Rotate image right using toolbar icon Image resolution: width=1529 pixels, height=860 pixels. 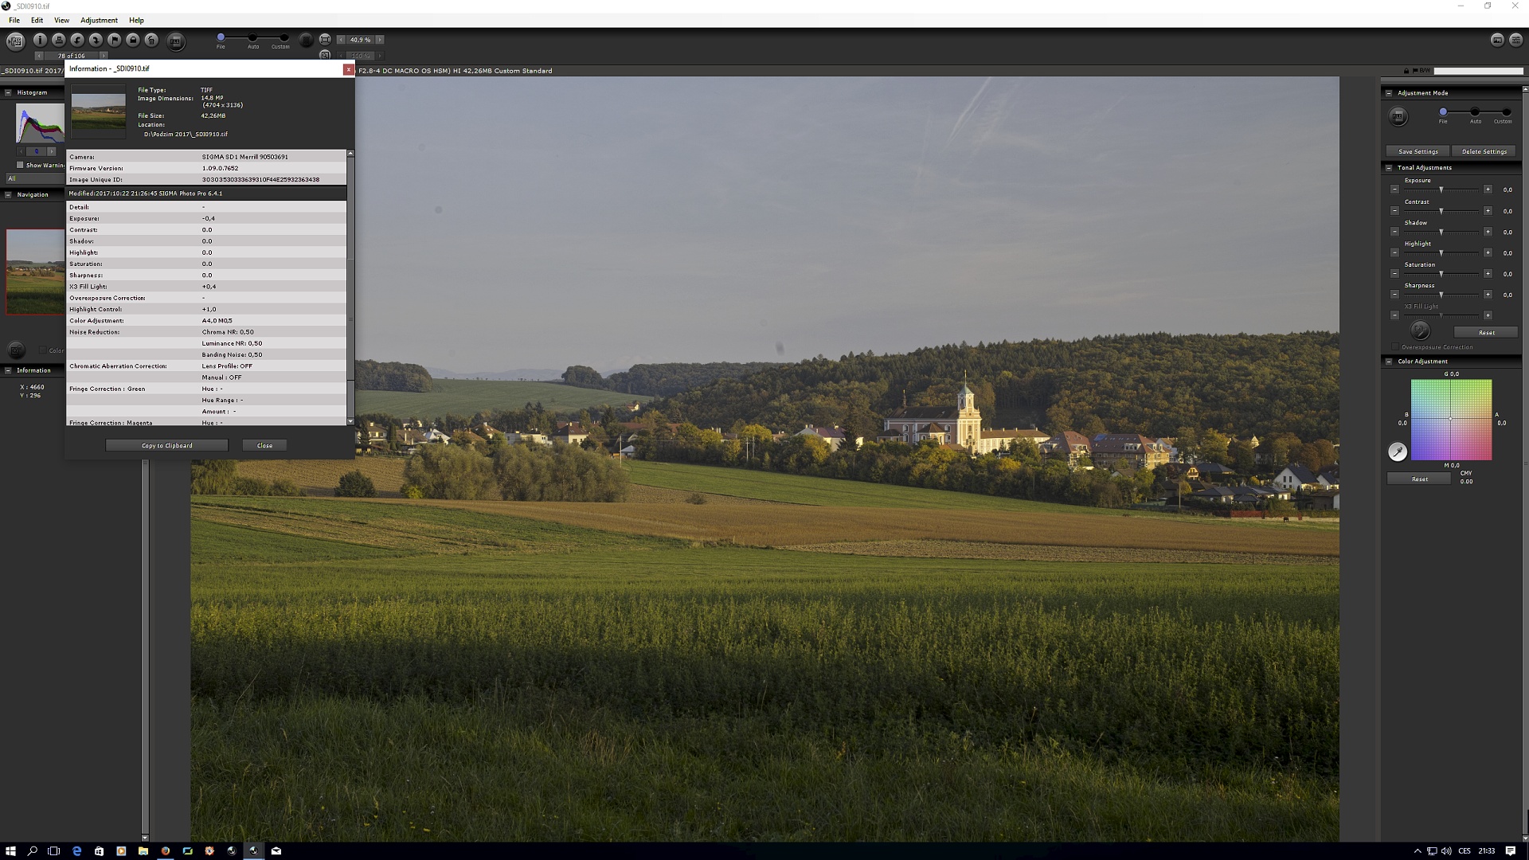[96, 40]
